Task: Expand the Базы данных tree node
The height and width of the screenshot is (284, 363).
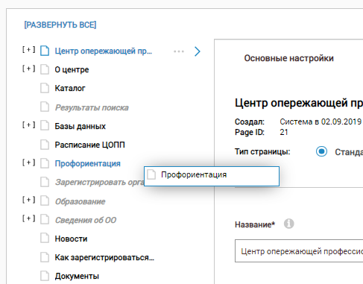Action: (x=29, y=125)
